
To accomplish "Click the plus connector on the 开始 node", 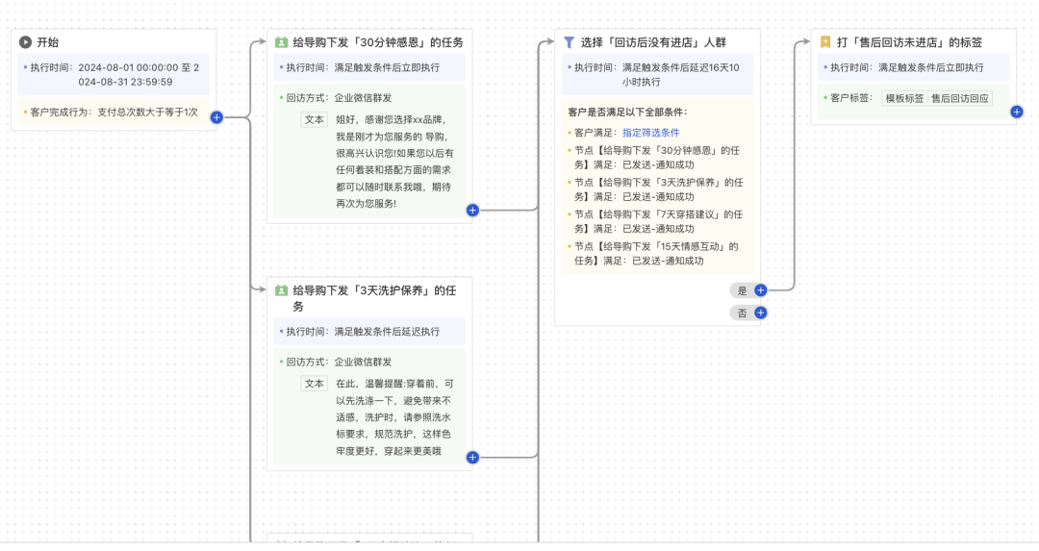I will point(216,117).
